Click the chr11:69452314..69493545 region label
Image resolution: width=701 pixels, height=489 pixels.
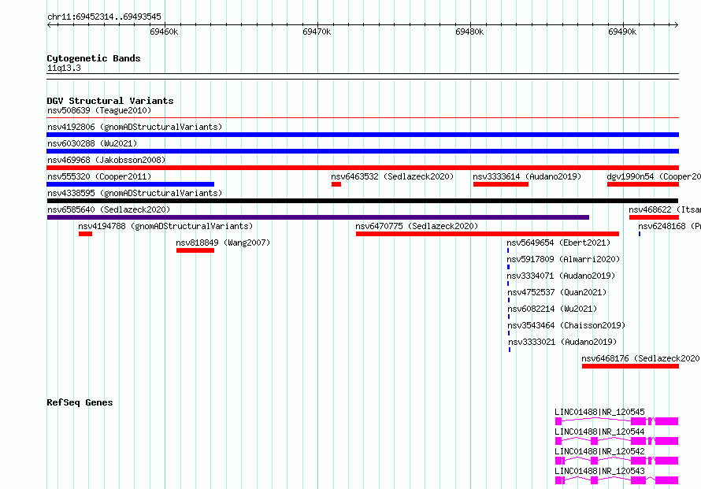[x=104, y=17]
